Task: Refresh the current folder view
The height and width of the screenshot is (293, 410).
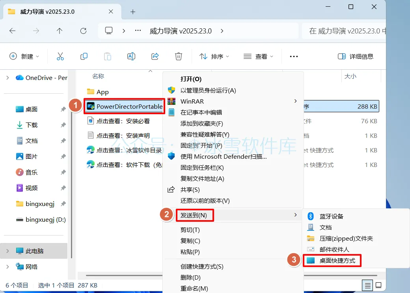Action: 84,31
